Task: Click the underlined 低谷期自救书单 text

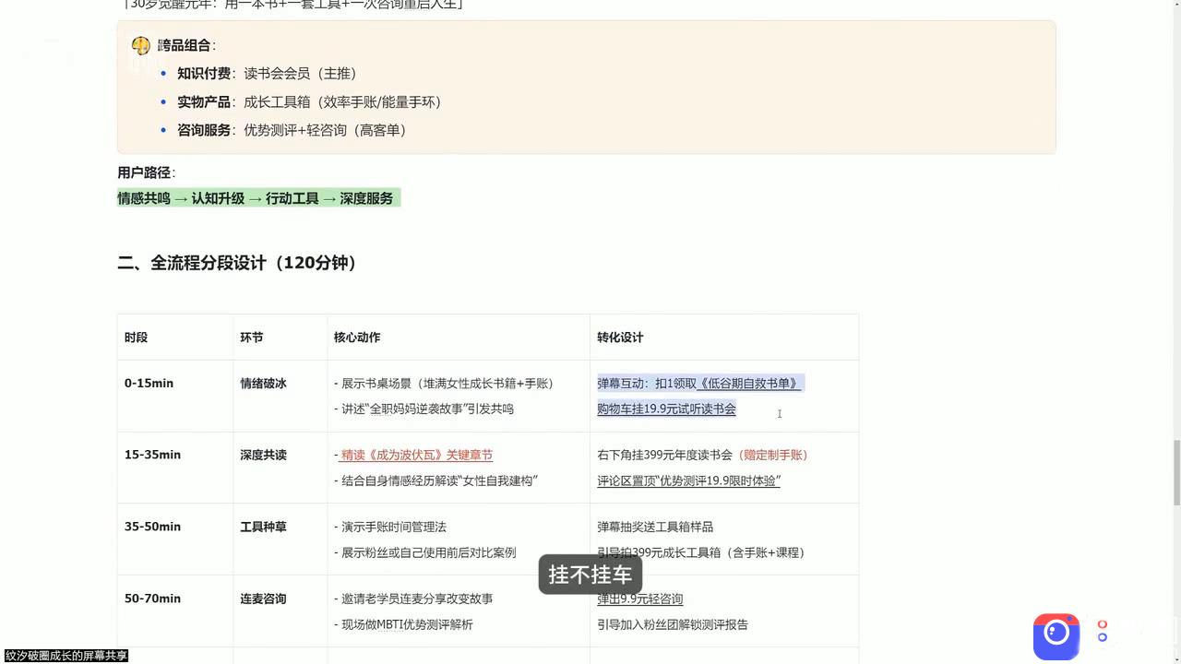Action: pos(748,383)
